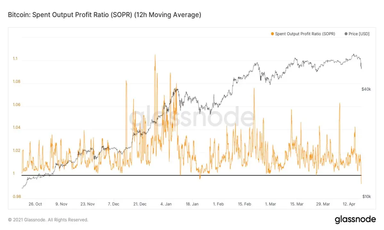Click the black horizontal line at SOPR 1
The image size is (384, 230).
(x=191, y=175)
